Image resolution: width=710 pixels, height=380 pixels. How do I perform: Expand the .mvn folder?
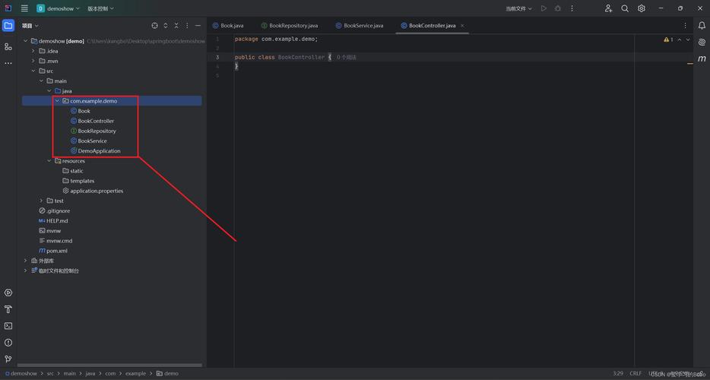pyautogui.click(x=33, y=61)
